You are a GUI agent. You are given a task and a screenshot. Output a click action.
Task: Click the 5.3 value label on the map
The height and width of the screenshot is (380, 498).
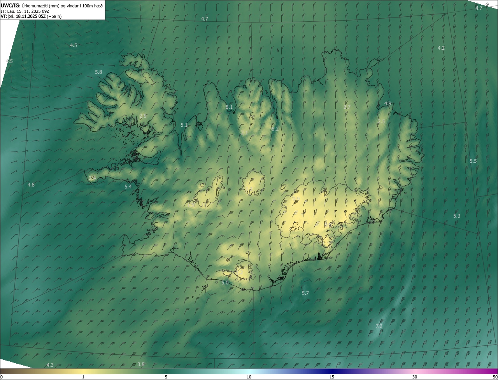tap(457, 216)
